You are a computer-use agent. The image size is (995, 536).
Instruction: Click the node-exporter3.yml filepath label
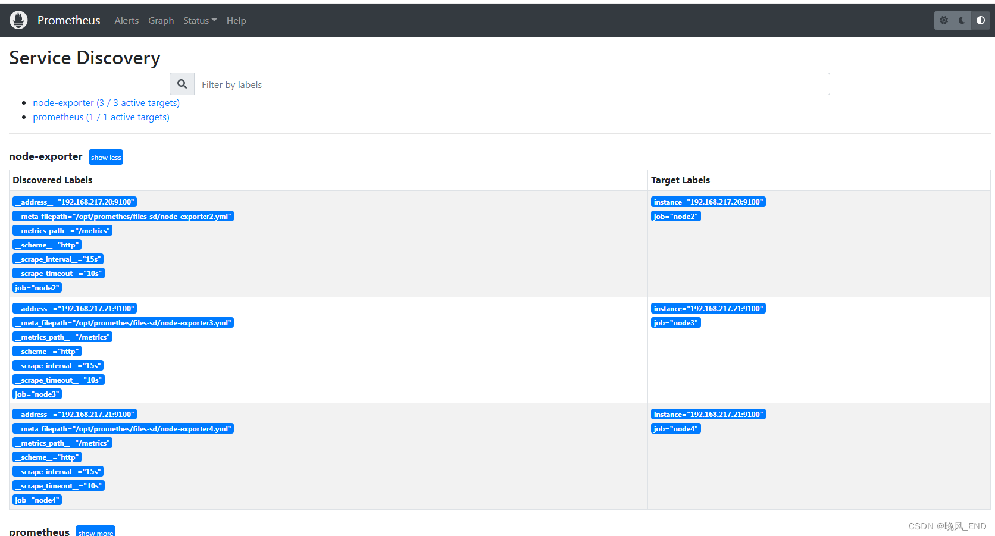tap(123, 323)
